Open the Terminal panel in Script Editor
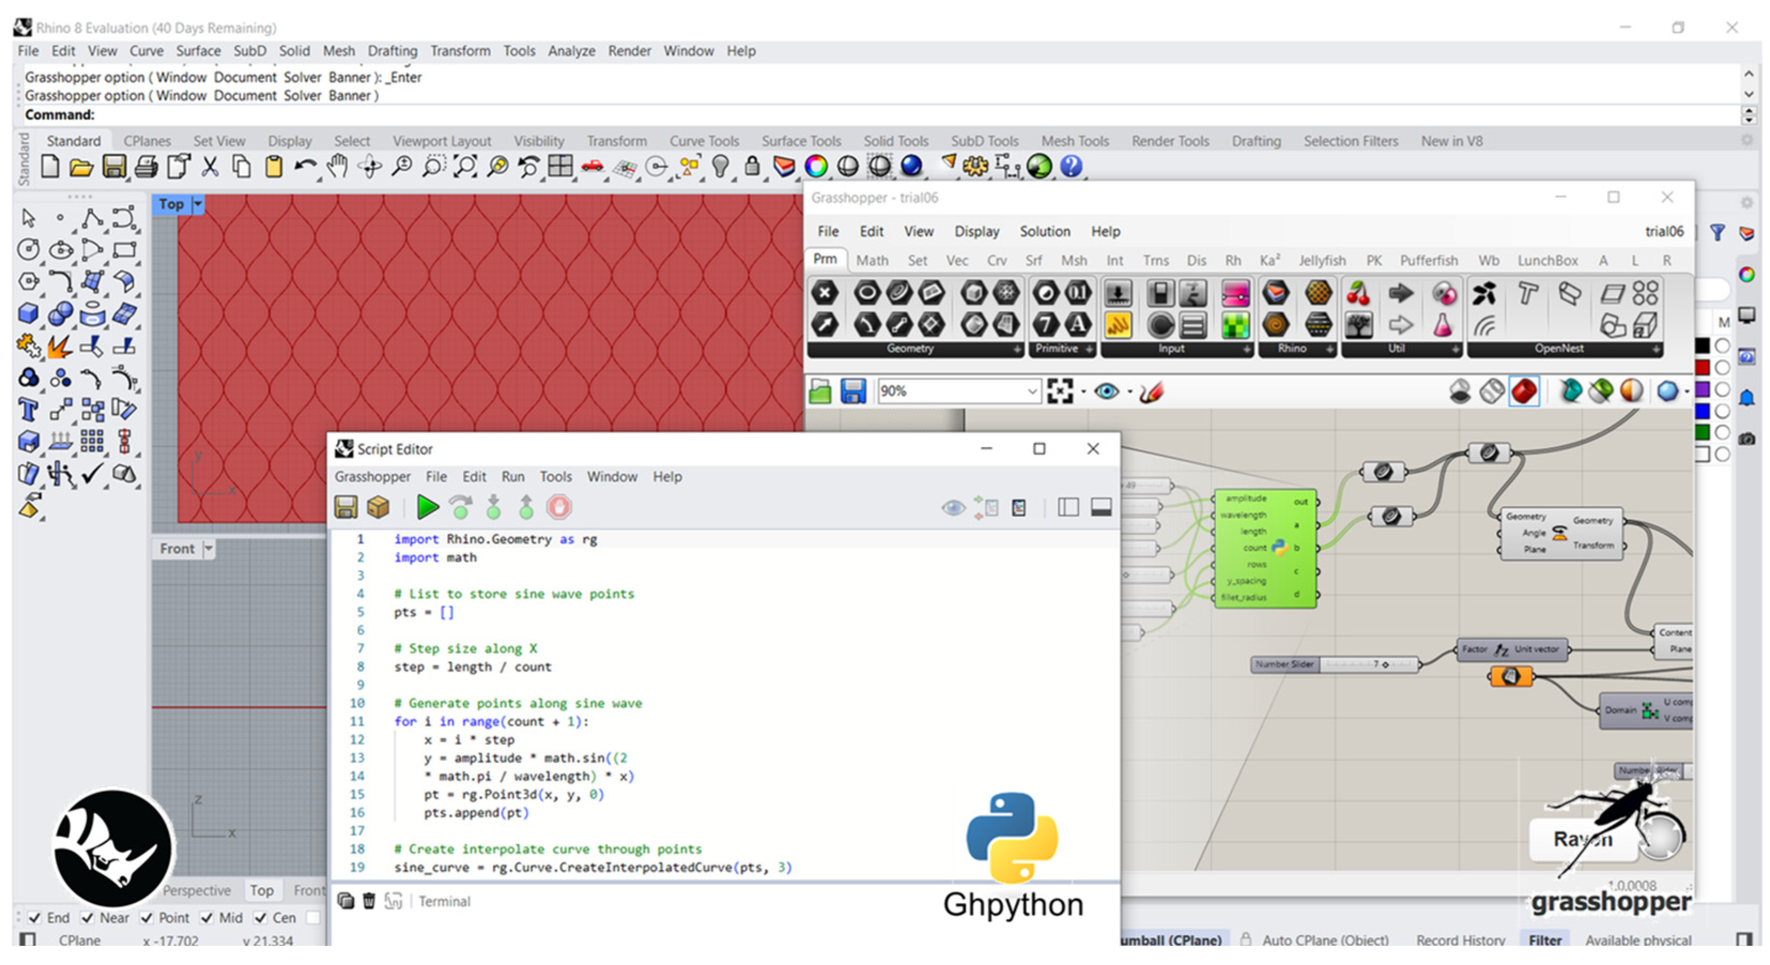The image size is (1770, 965). coord(445,901)
